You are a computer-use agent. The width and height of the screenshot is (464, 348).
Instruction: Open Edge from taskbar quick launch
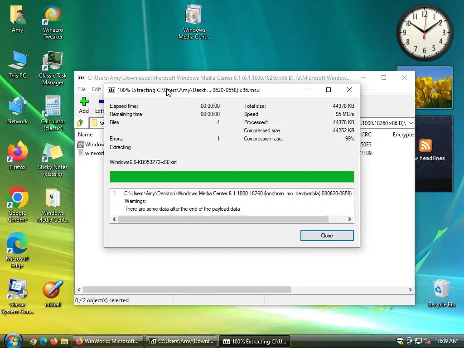coord(43,341)
